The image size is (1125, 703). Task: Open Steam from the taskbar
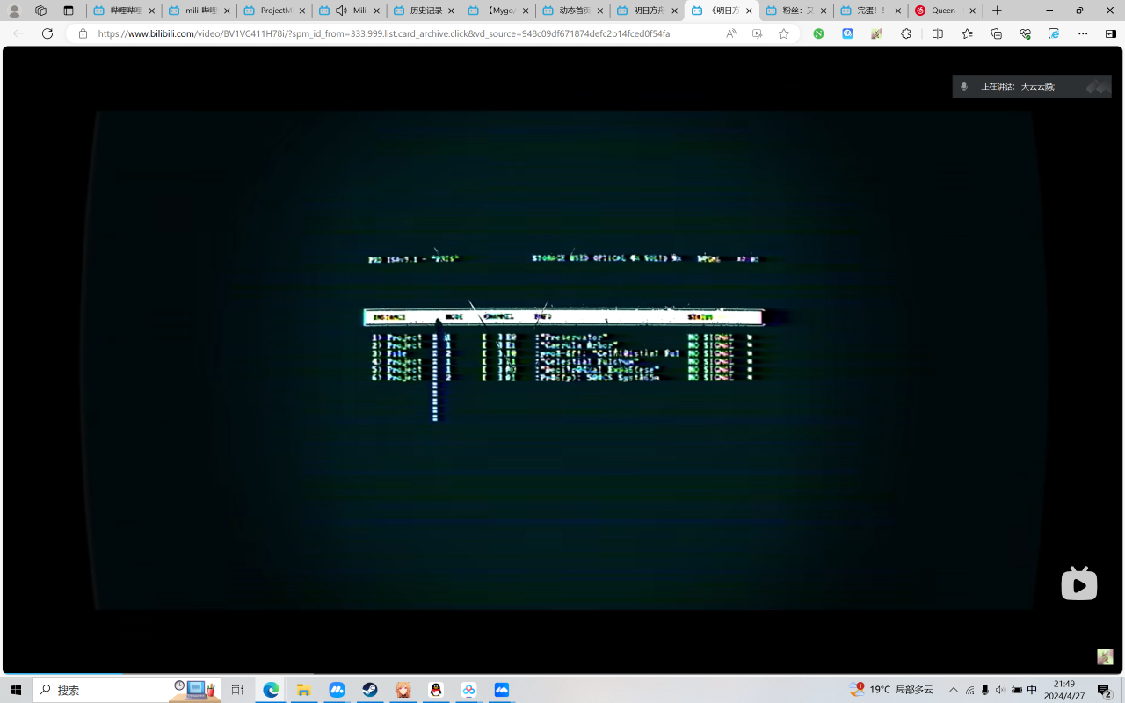tap(370, 690)
